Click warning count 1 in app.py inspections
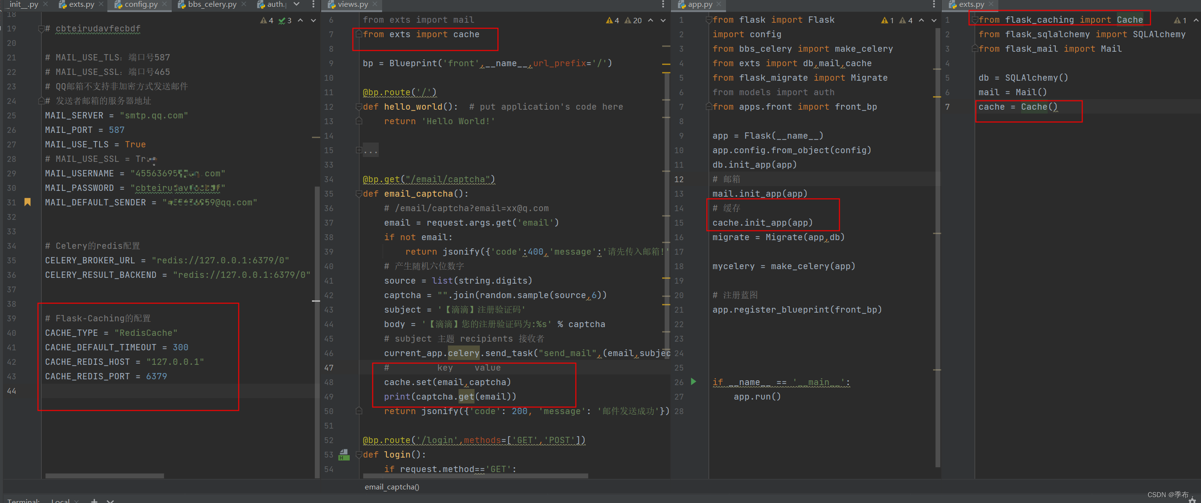The width and height of the screenshot is (1201, 503). click(888, 20)
